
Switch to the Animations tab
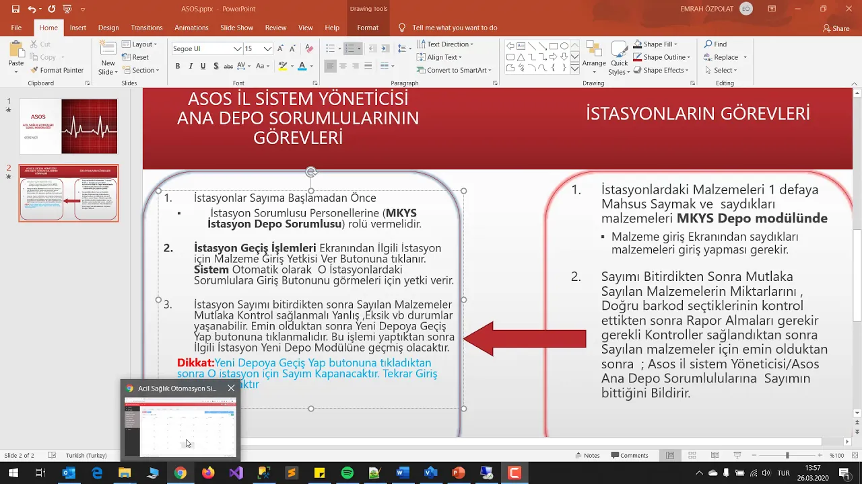(191, 28)
